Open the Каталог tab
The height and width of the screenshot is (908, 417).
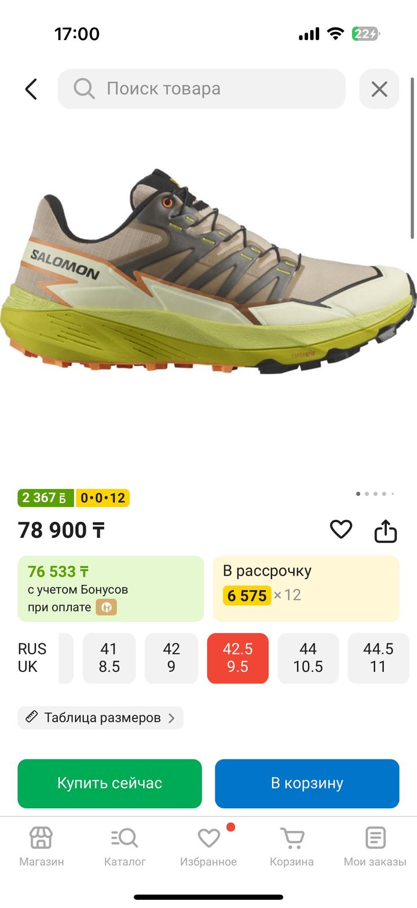(125, 847)
